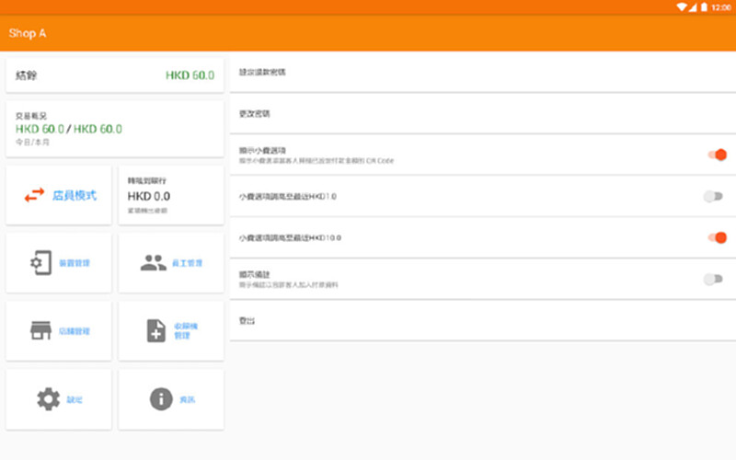
Task: Tap the cellular signal status icon
Action: point(693,7)
